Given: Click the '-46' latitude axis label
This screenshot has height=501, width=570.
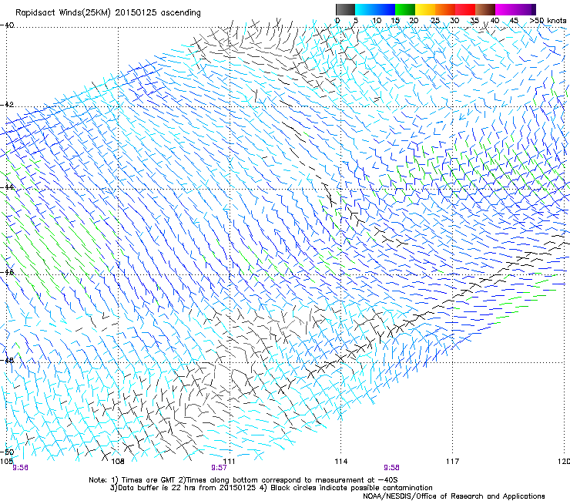Looking at the screenshot, I should [x=7, y=272].
